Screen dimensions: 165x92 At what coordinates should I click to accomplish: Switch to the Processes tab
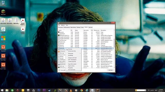tap(61, 27)
